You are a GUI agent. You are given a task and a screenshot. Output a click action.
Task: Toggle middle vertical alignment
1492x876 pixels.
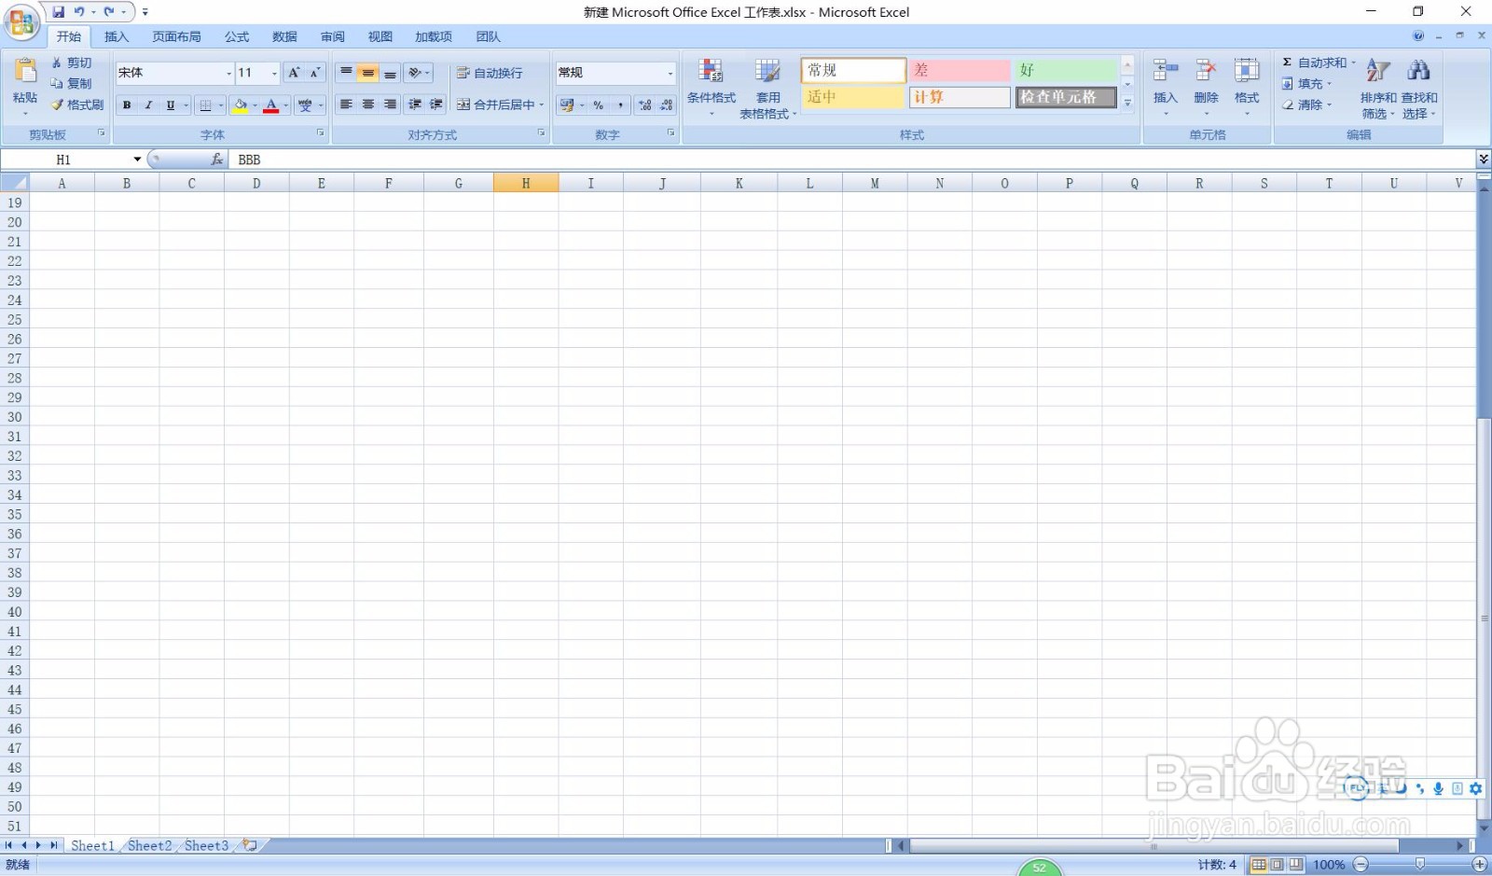click(368, 73)
